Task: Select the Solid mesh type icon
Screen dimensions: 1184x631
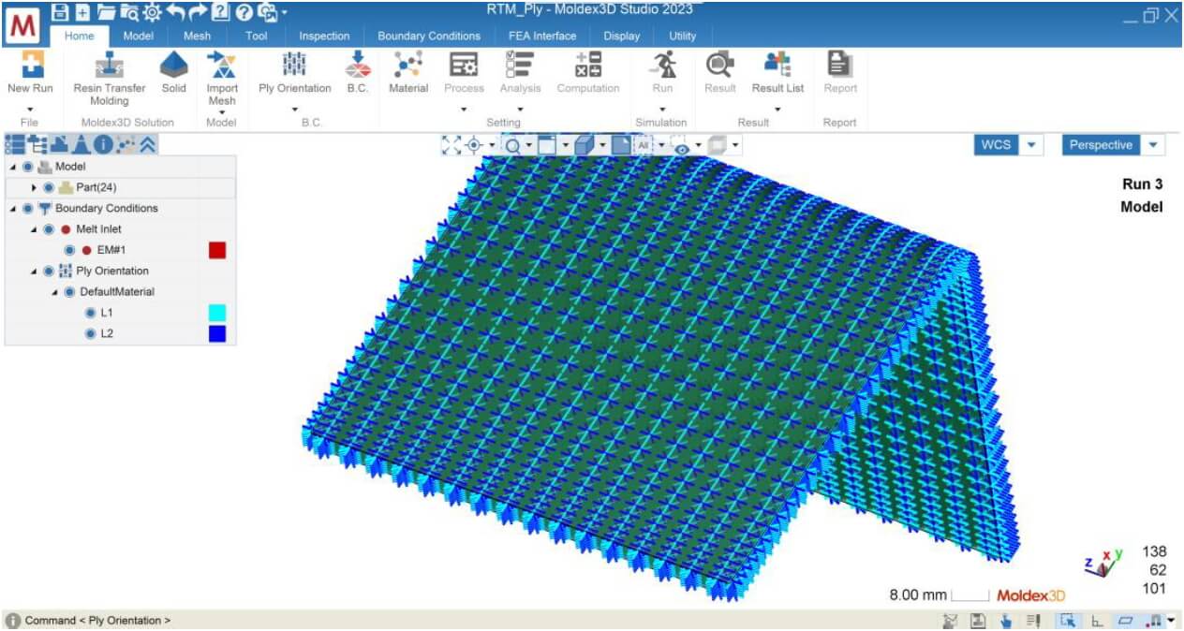Action: tap(173, 65)
